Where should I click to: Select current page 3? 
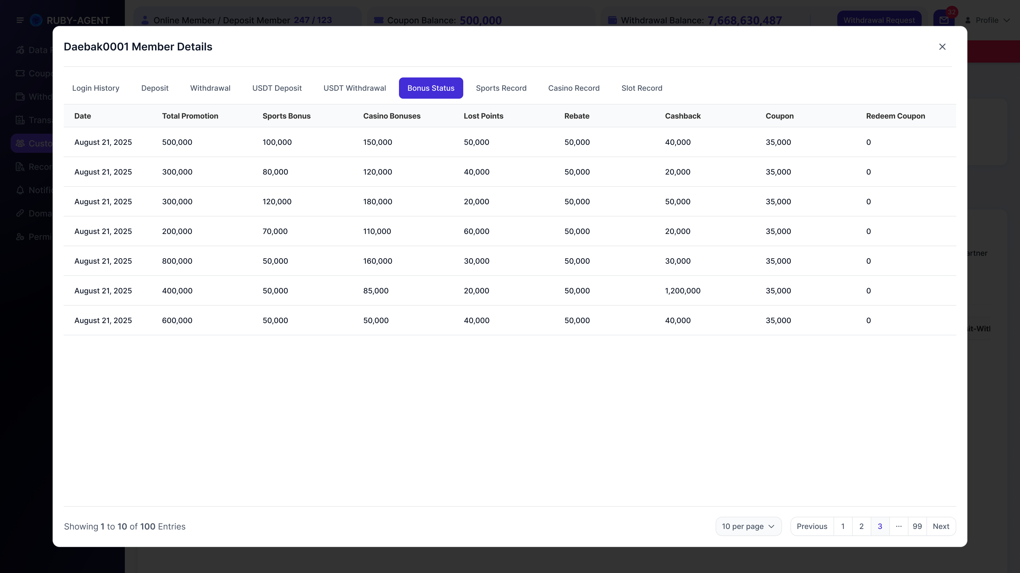click(880, 526)
